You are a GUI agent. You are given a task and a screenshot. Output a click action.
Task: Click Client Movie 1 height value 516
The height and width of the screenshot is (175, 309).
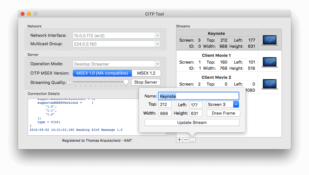point(252,68)
